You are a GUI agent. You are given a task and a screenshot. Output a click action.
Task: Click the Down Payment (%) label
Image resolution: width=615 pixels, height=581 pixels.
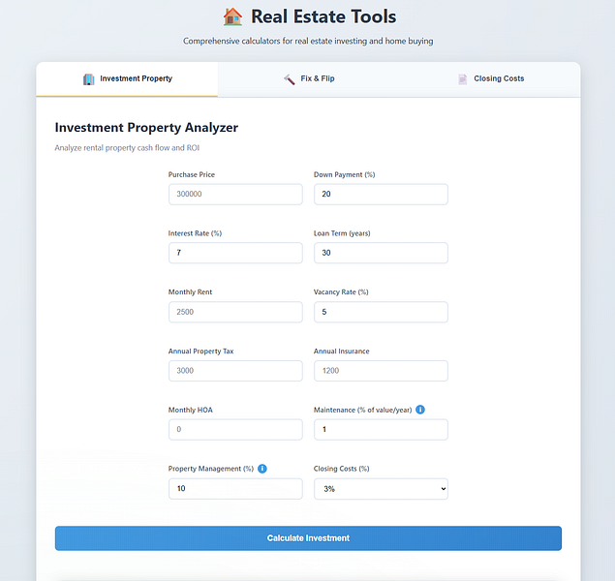[345, 175]
